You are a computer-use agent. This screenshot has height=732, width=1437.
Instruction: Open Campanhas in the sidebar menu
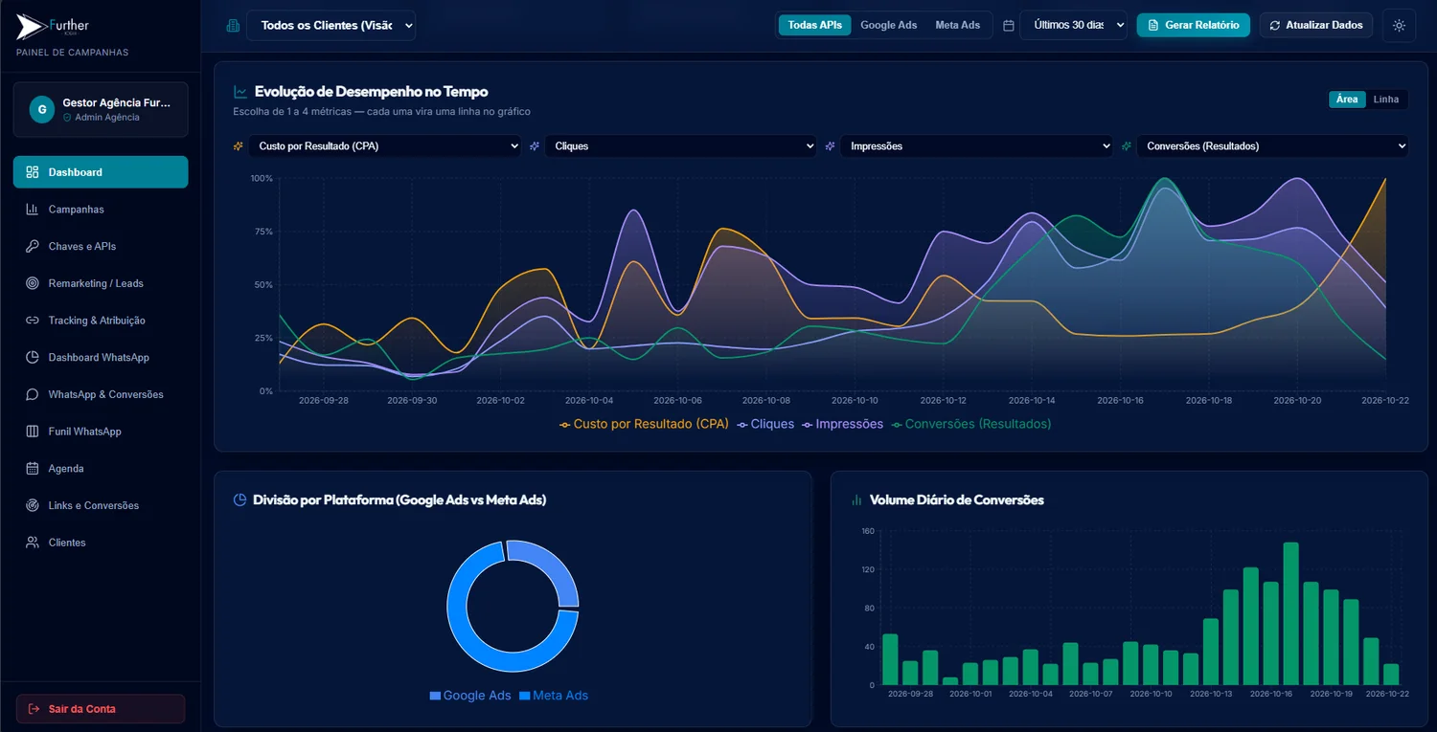(101, 210)
